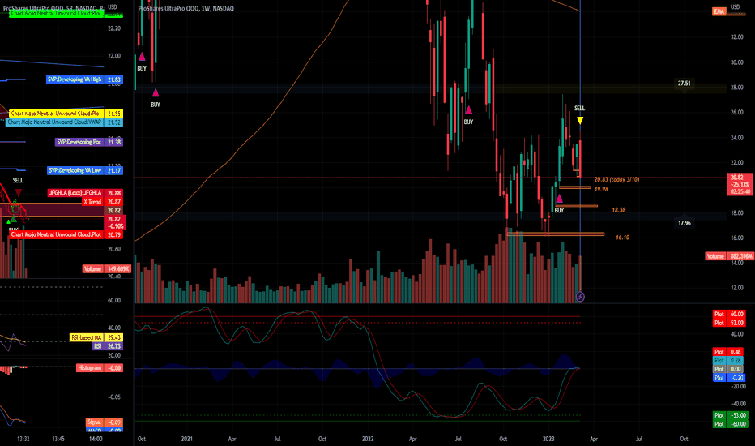The height and width of the screenshot is (446, 755).
Task: Click the EMA indicator label on the price scale
Action: [719, 11]
